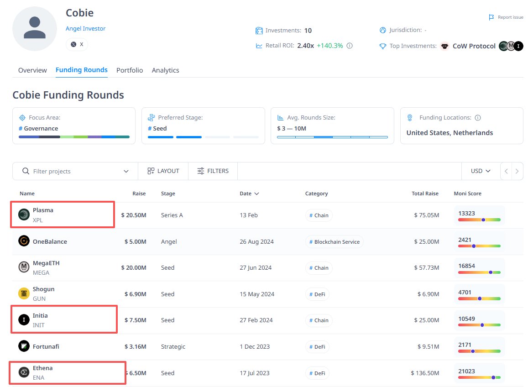Click the previous page arrow
Image resolution: width=528 pixels, height=387 pixels.
point(506,171)
